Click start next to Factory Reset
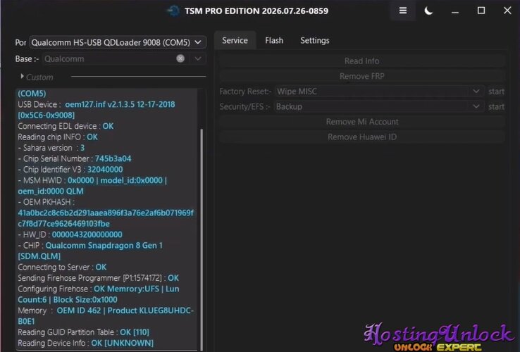The image size is (520, 352). [496, 92]
